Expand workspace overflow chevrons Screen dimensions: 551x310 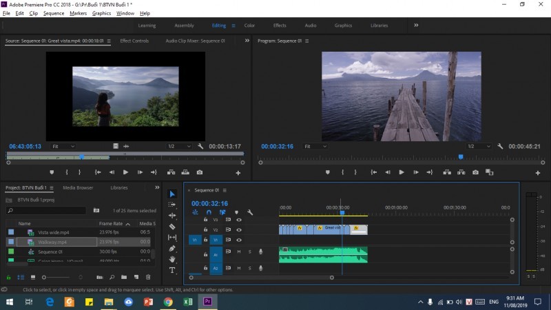[x=416, y=25]
